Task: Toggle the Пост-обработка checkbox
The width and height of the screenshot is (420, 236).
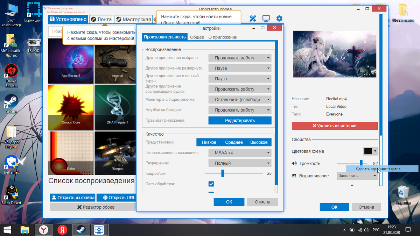Action: pos(211,184)
